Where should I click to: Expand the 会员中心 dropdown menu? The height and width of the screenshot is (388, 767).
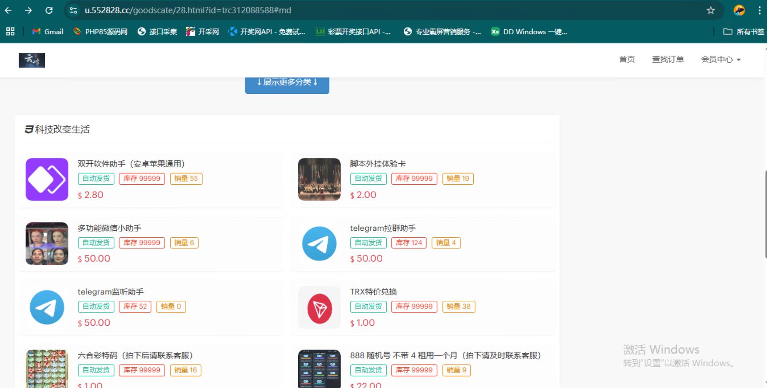tap(720, 59)
